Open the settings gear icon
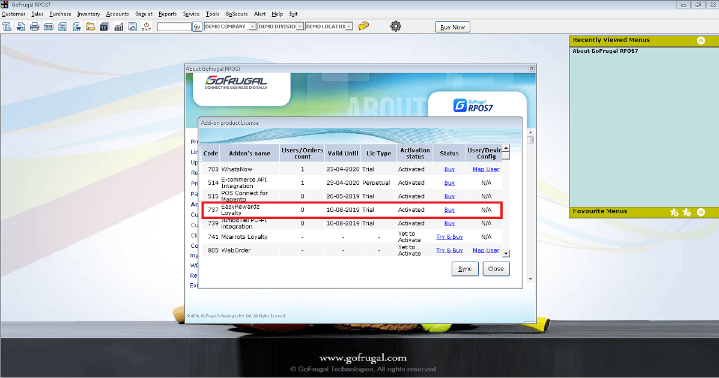This screenshot has width=719, height=378. pyautogui.click(x=395, y=26)
